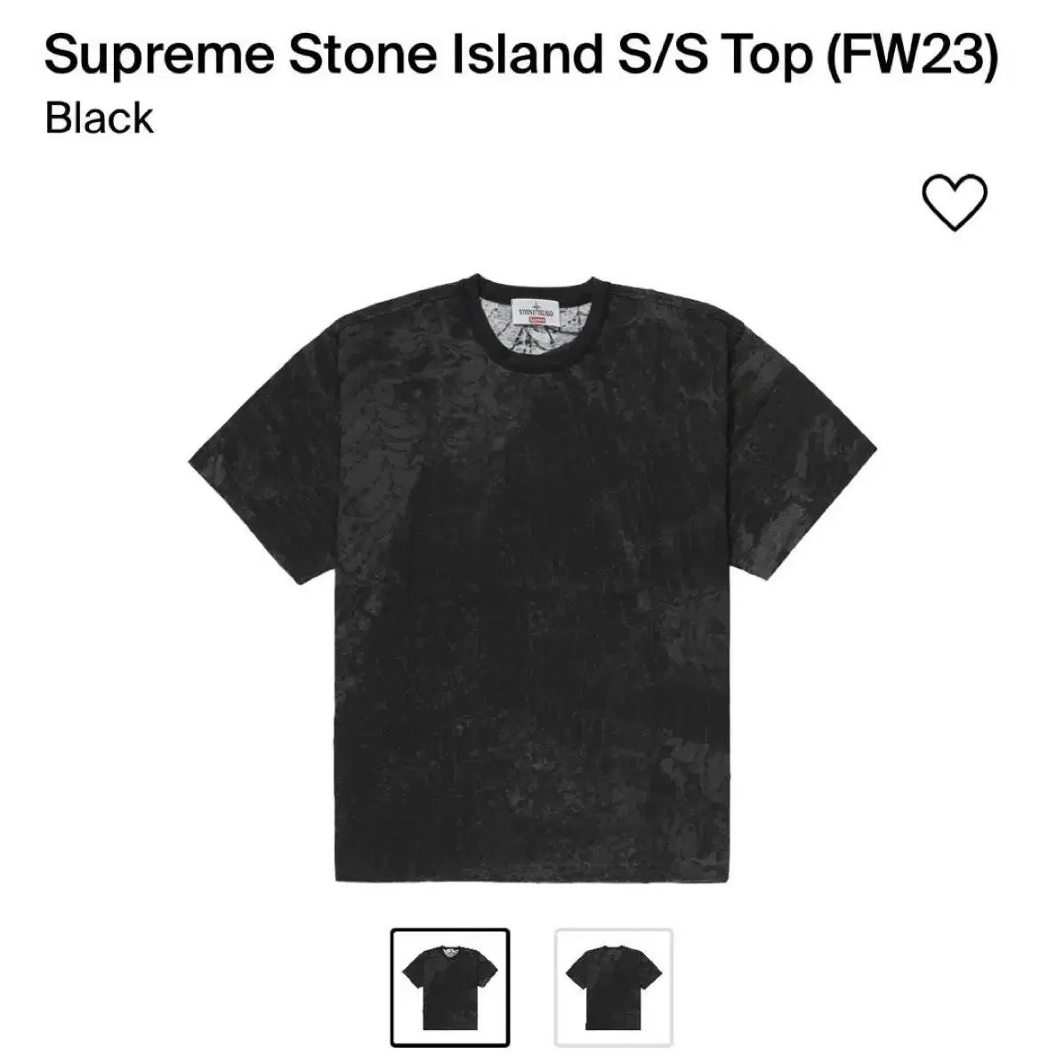
Task: Select the Black colorway label
Action: tap(99, 118)
